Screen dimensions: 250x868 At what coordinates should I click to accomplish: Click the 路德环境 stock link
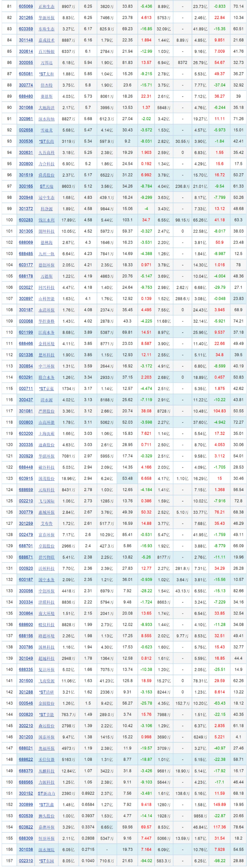tap(46, 636)
